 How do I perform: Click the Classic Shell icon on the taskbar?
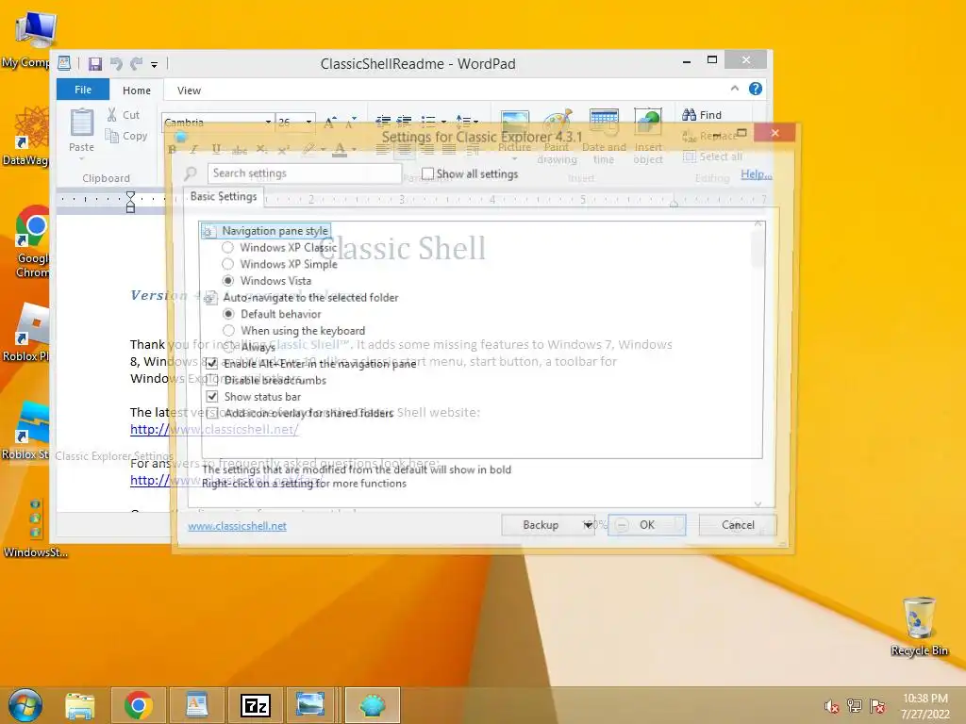coord(372,705)
